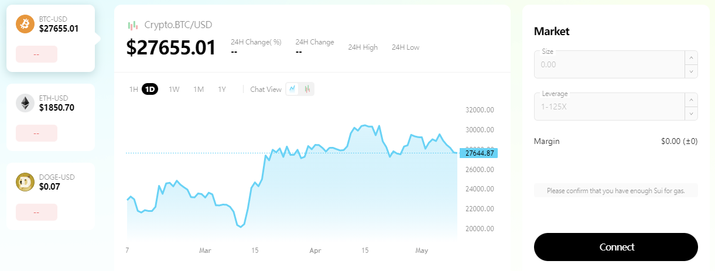The image size is (715, 271).
Task: Click the 27644.87 current price label
Action: coord(478,153)
